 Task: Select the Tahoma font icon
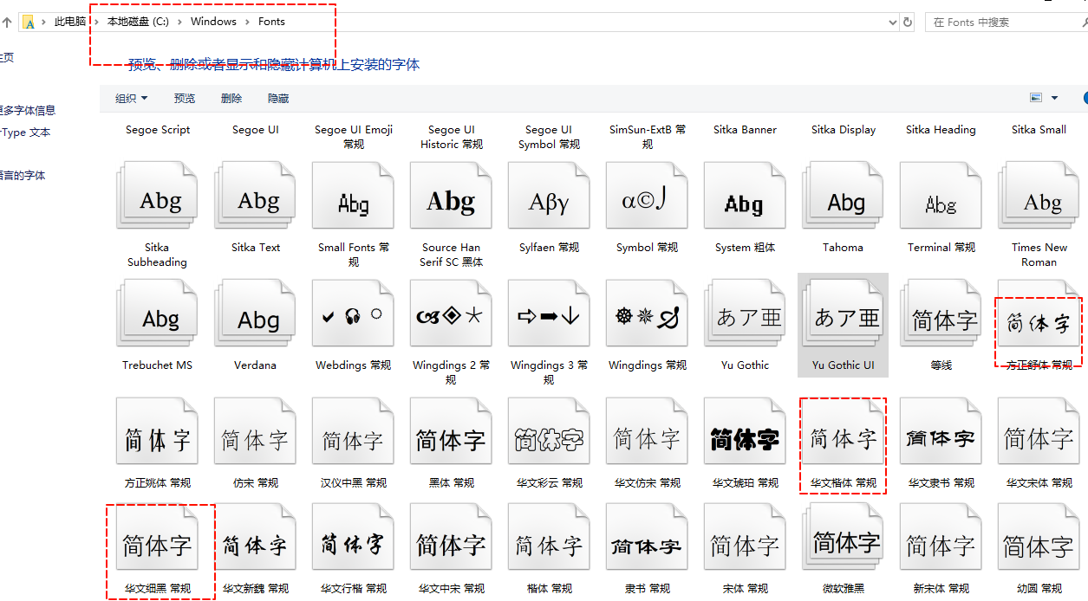point(843,196)
